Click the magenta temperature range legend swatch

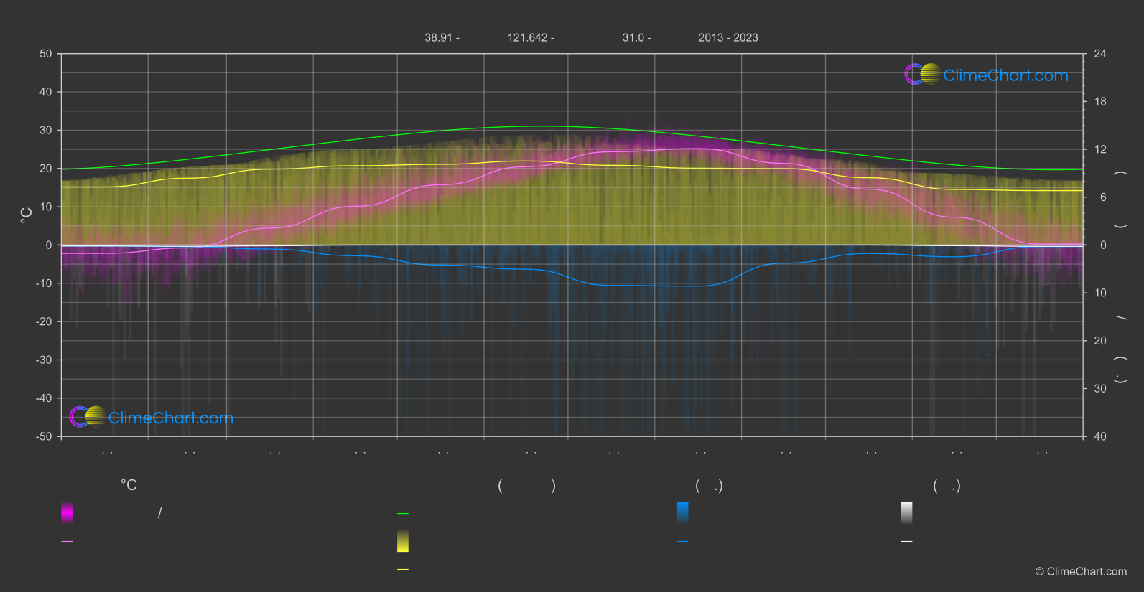(67, 512)
